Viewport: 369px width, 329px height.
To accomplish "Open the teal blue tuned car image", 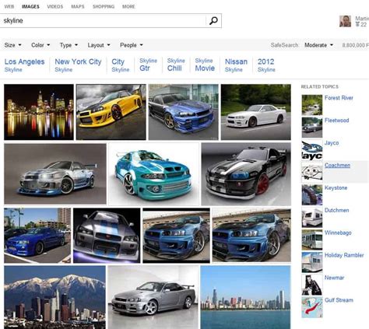I will [x=154, y=174].
